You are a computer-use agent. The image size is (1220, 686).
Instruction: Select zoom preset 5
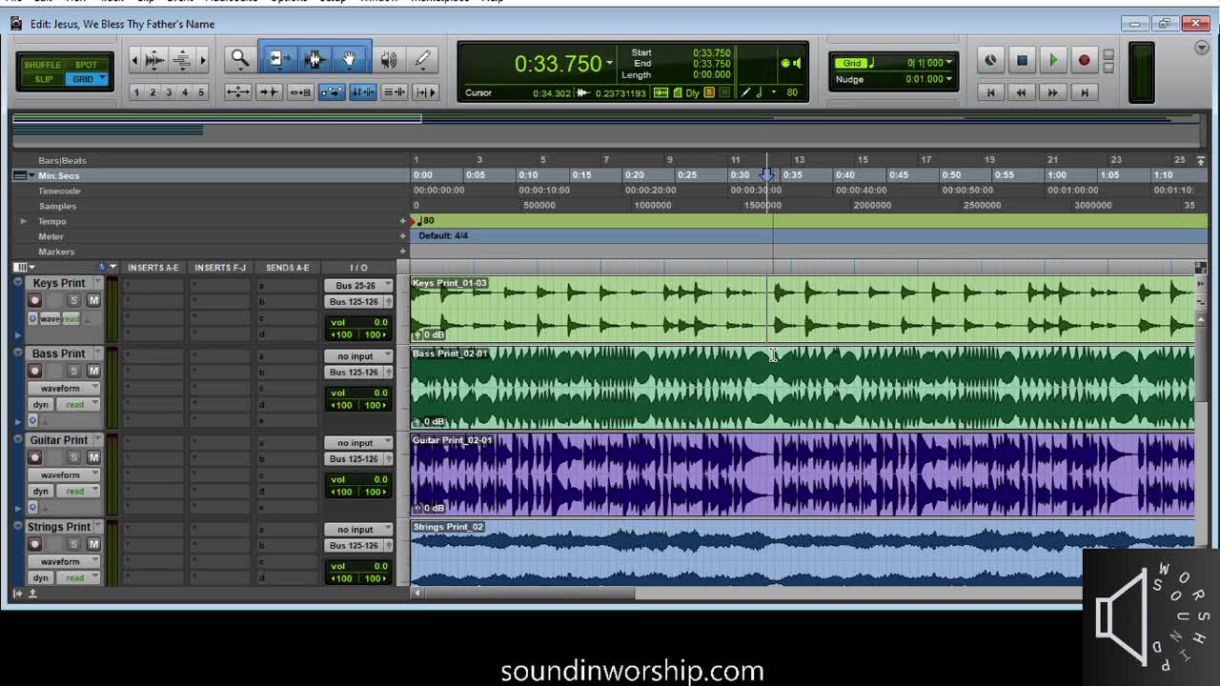pos(200,92)
